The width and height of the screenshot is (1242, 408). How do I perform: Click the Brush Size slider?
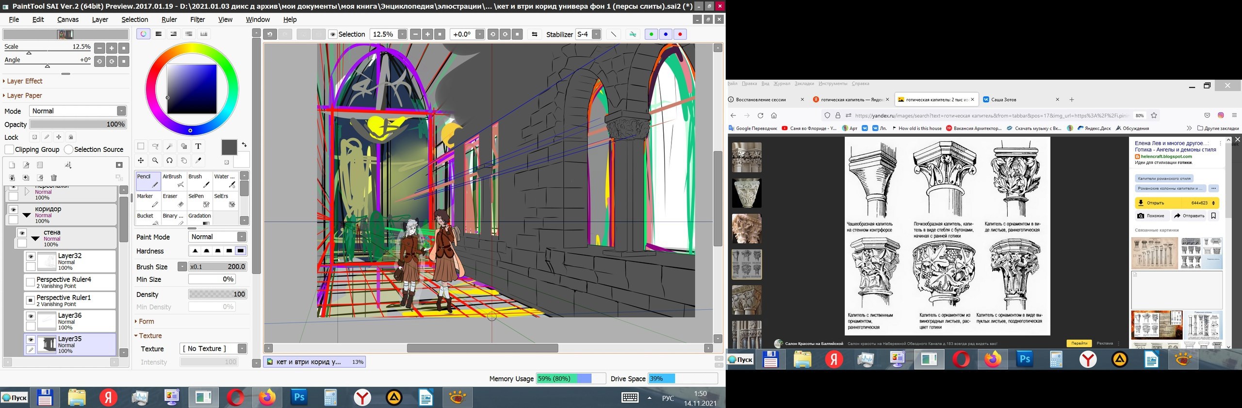coord(217,266)
